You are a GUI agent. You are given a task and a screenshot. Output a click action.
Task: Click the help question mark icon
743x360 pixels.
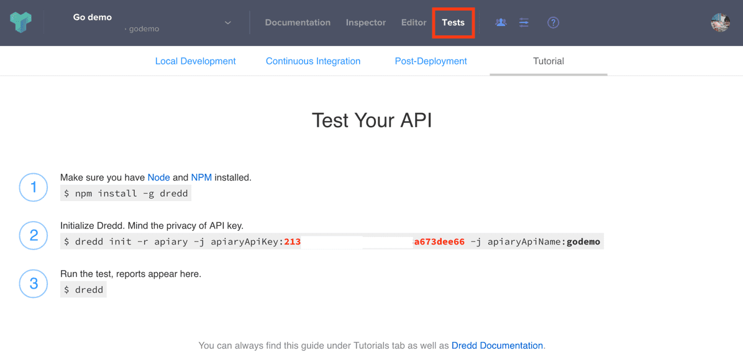pyautogui.click(x=553, y=22)
